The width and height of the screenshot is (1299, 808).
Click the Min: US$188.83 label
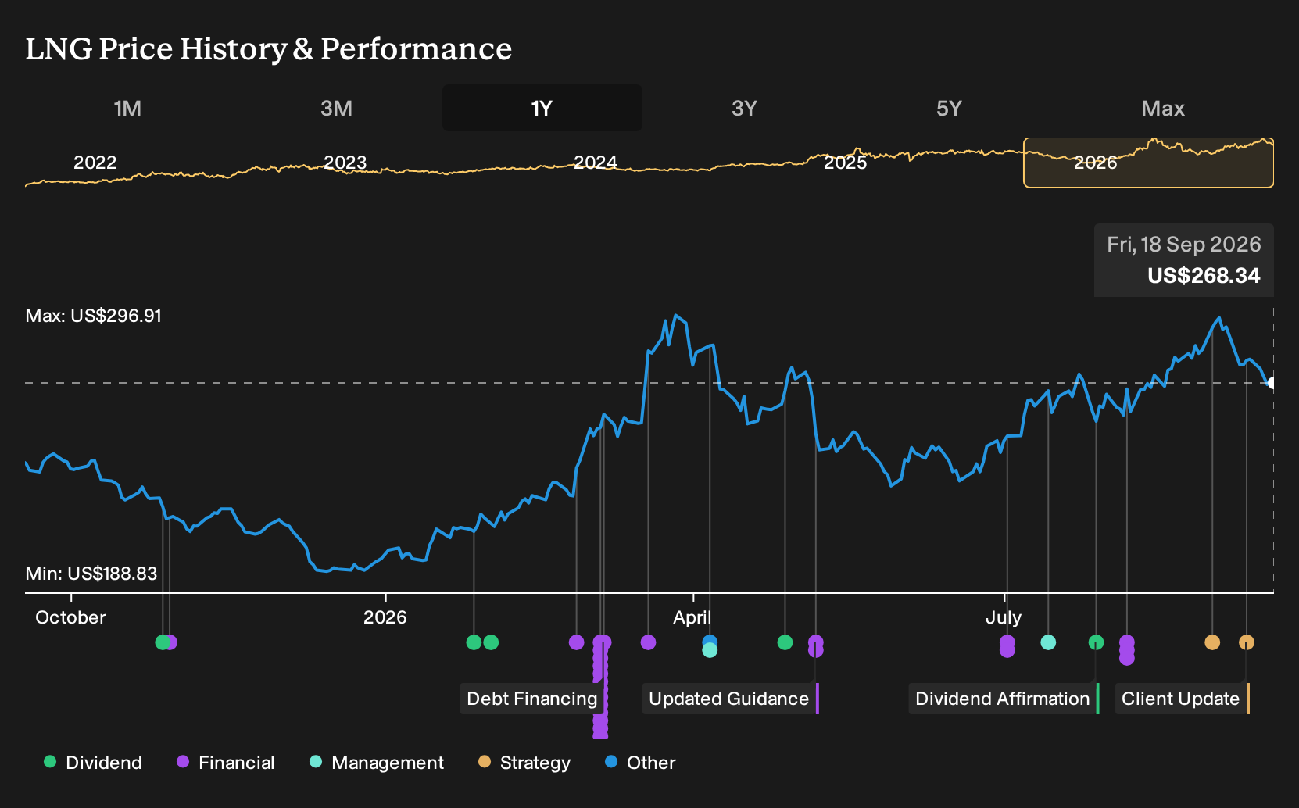91,574
